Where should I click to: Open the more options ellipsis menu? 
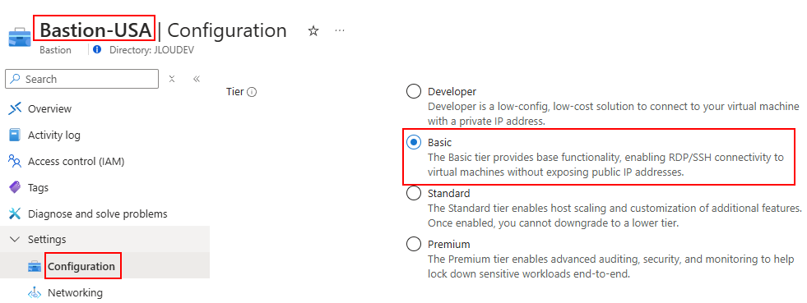(x=339, y=31)
